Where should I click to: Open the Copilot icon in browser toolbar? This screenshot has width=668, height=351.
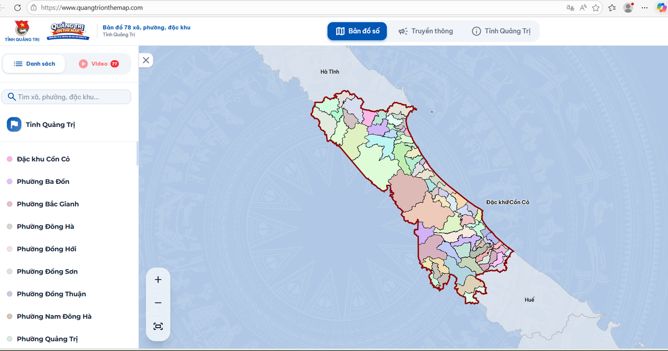(x=662, y=8)
